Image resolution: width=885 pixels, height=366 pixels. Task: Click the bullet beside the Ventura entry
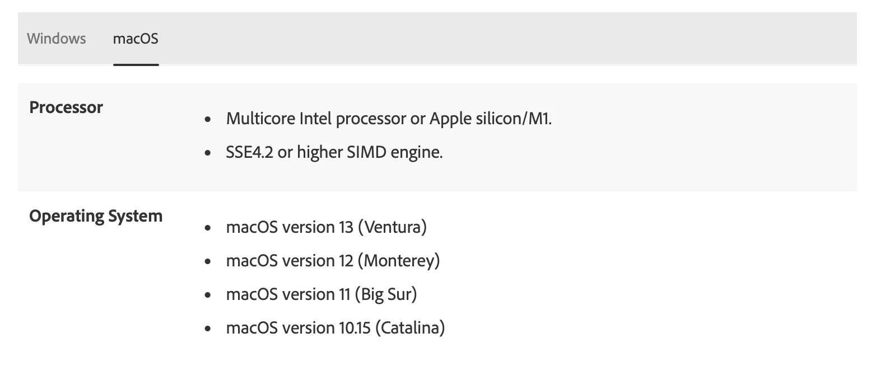[x=208, y=228]
